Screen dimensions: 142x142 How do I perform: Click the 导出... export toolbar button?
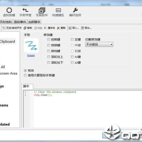86,28
